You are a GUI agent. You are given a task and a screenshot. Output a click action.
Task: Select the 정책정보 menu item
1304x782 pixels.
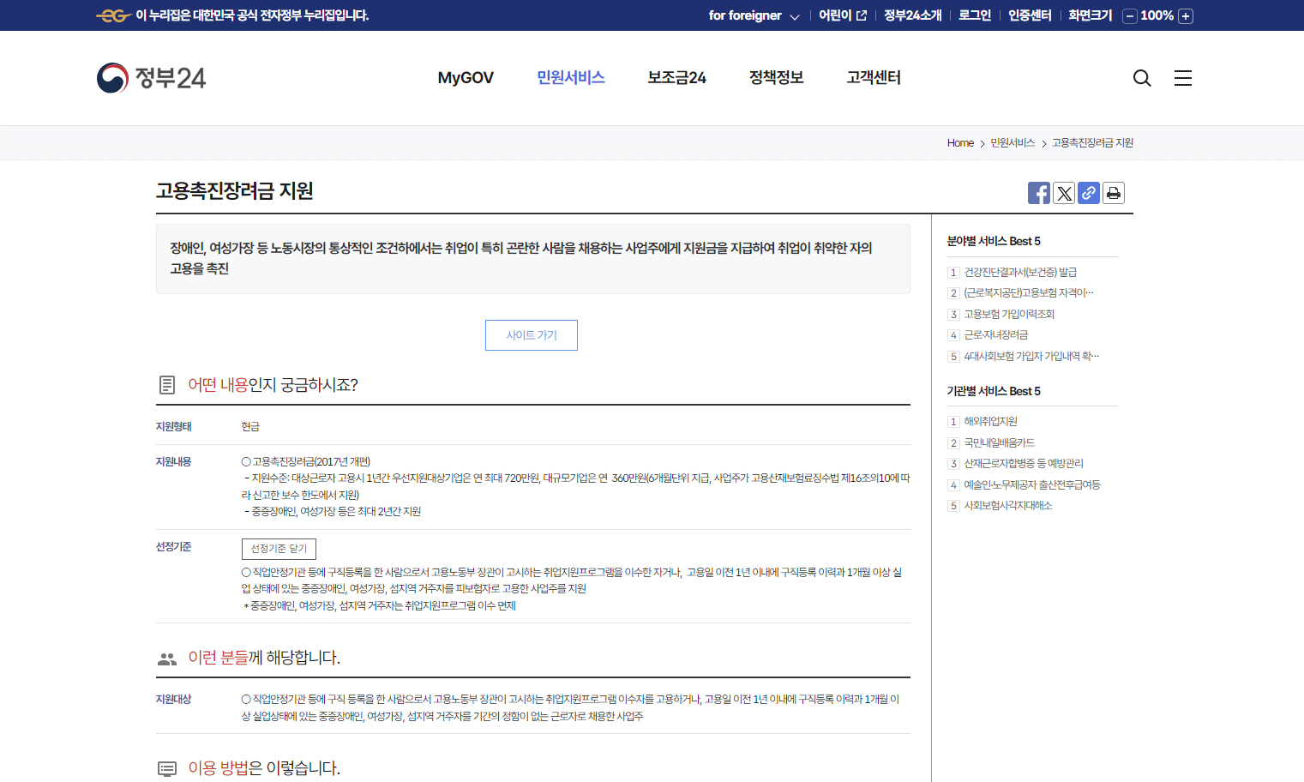pos(775,77)
